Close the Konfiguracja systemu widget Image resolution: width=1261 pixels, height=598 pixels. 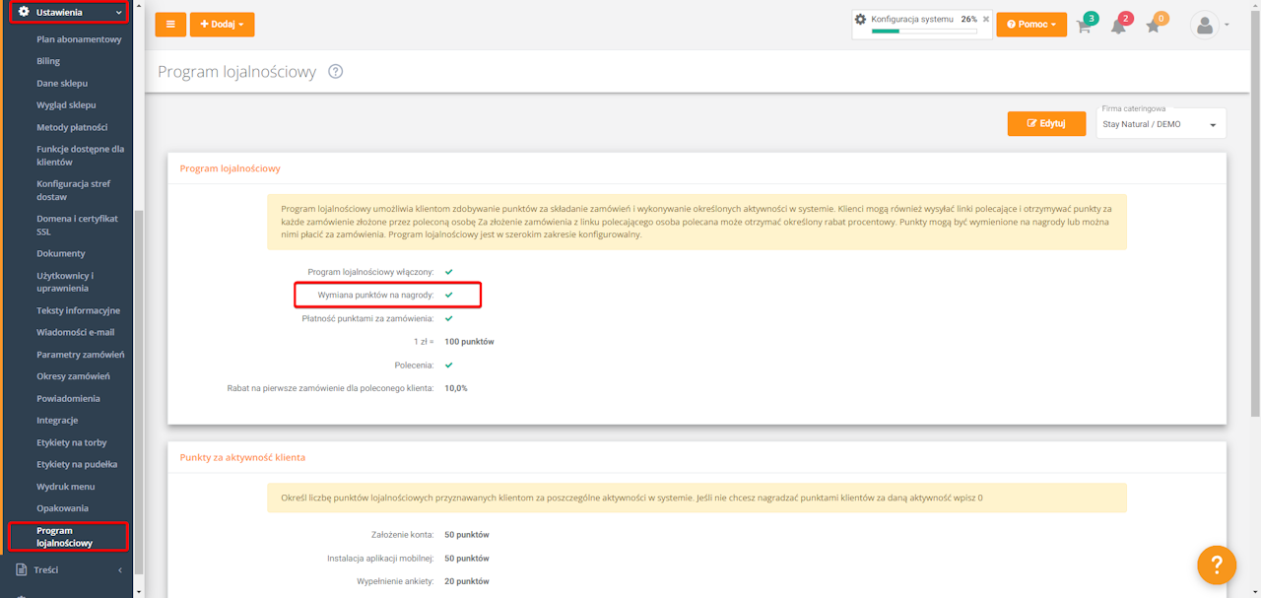coord(986,19)
